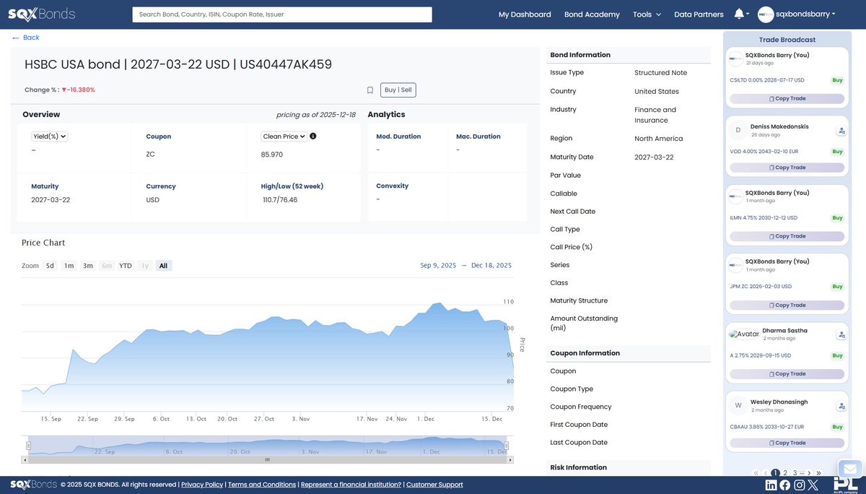The height and width of the screenshot is (494, 866).
Task: Click scrollbar right arrow under chart navigator
Action: click(509, 459)
